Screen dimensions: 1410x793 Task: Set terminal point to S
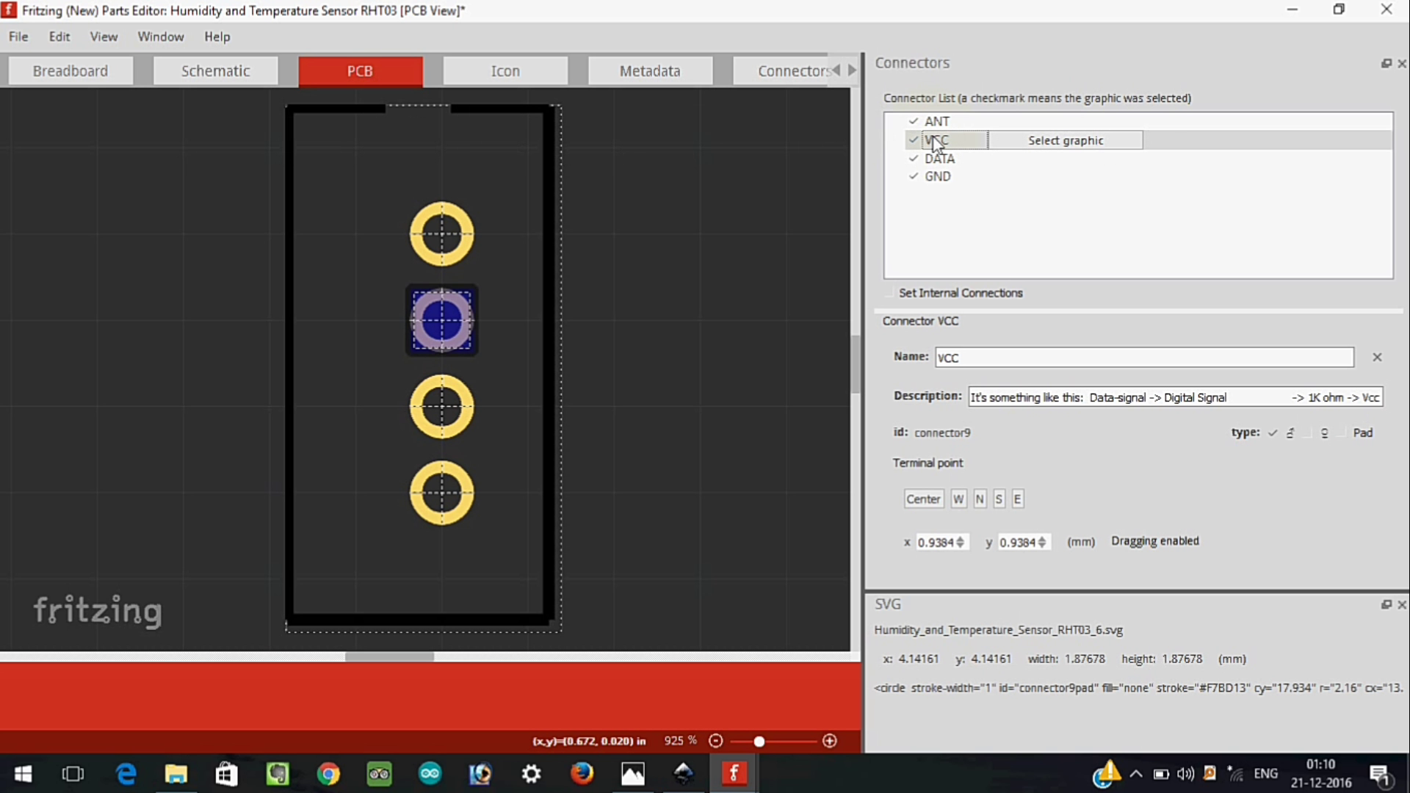point(999,499)
